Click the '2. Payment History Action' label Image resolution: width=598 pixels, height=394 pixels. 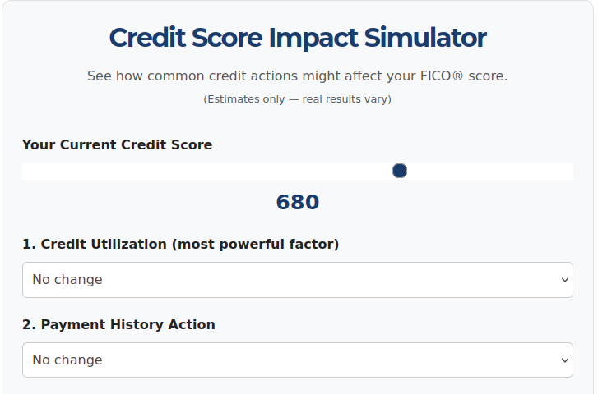click(118, 324)
